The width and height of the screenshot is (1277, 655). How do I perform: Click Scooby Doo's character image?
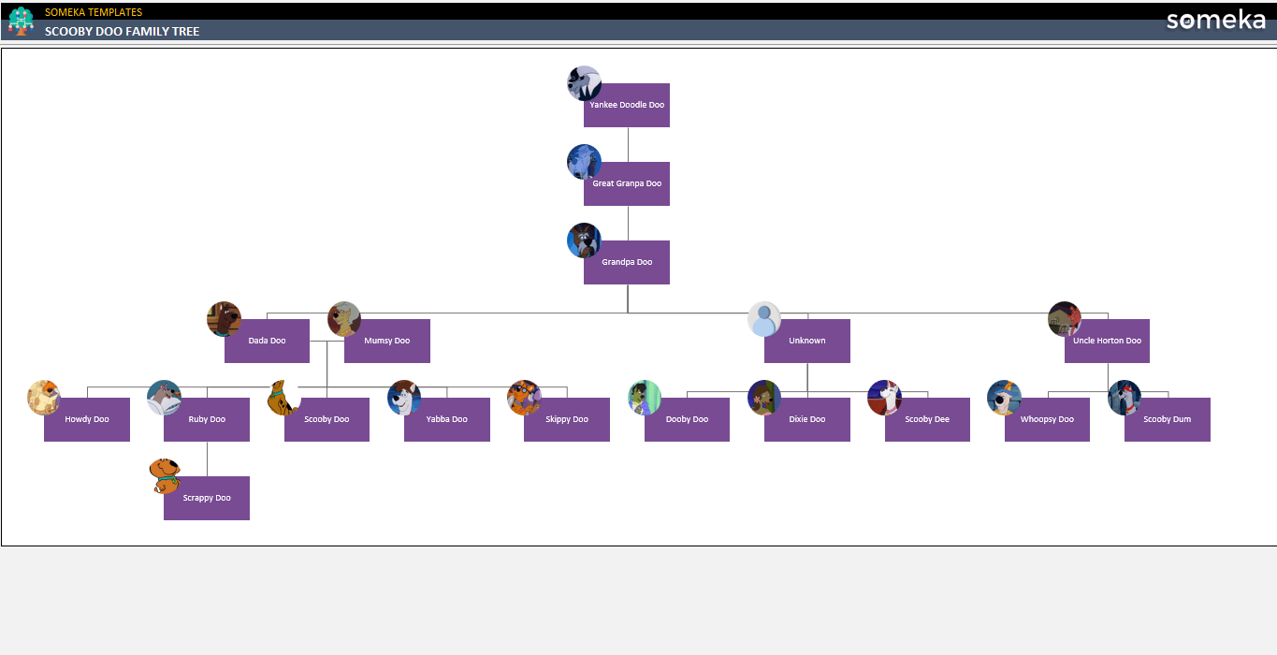click(284, 398)
